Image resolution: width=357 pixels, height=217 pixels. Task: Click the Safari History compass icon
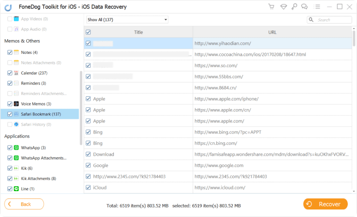[x=16, y=124]
